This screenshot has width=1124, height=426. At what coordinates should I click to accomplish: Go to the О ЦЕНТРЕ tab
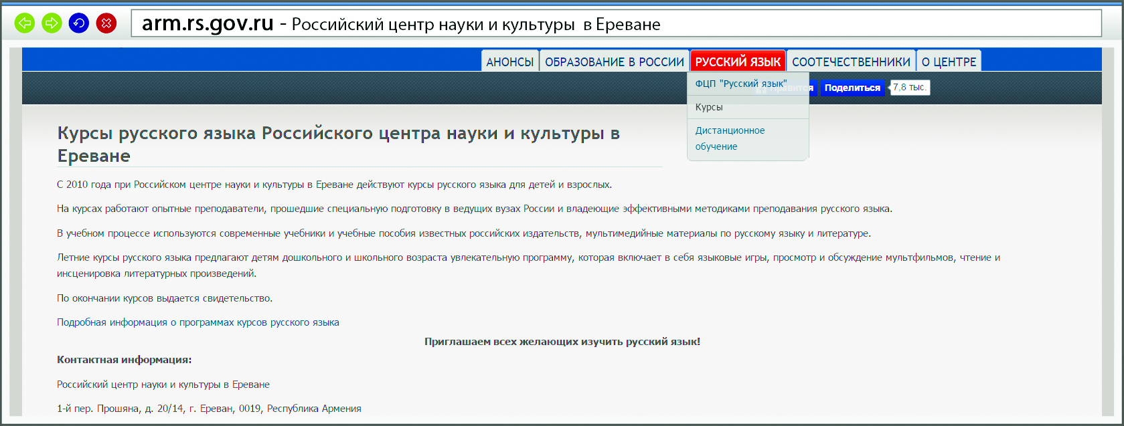coord(949,62)
